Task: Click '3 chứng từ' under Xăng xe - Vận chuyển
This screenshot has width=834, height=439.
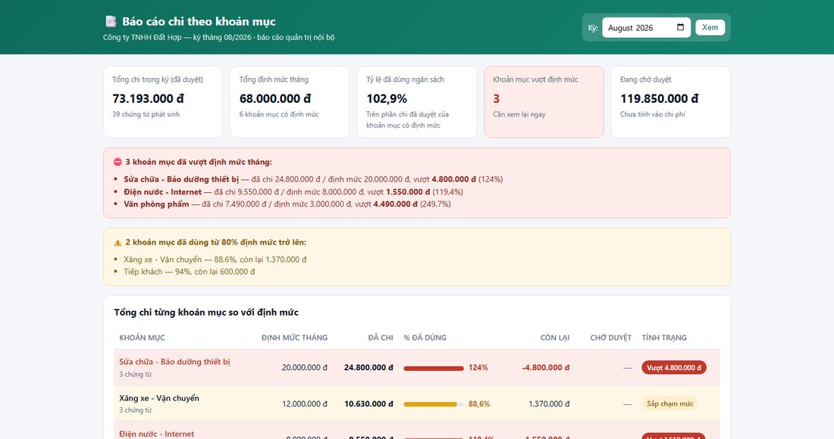Action: click(135, 410)
